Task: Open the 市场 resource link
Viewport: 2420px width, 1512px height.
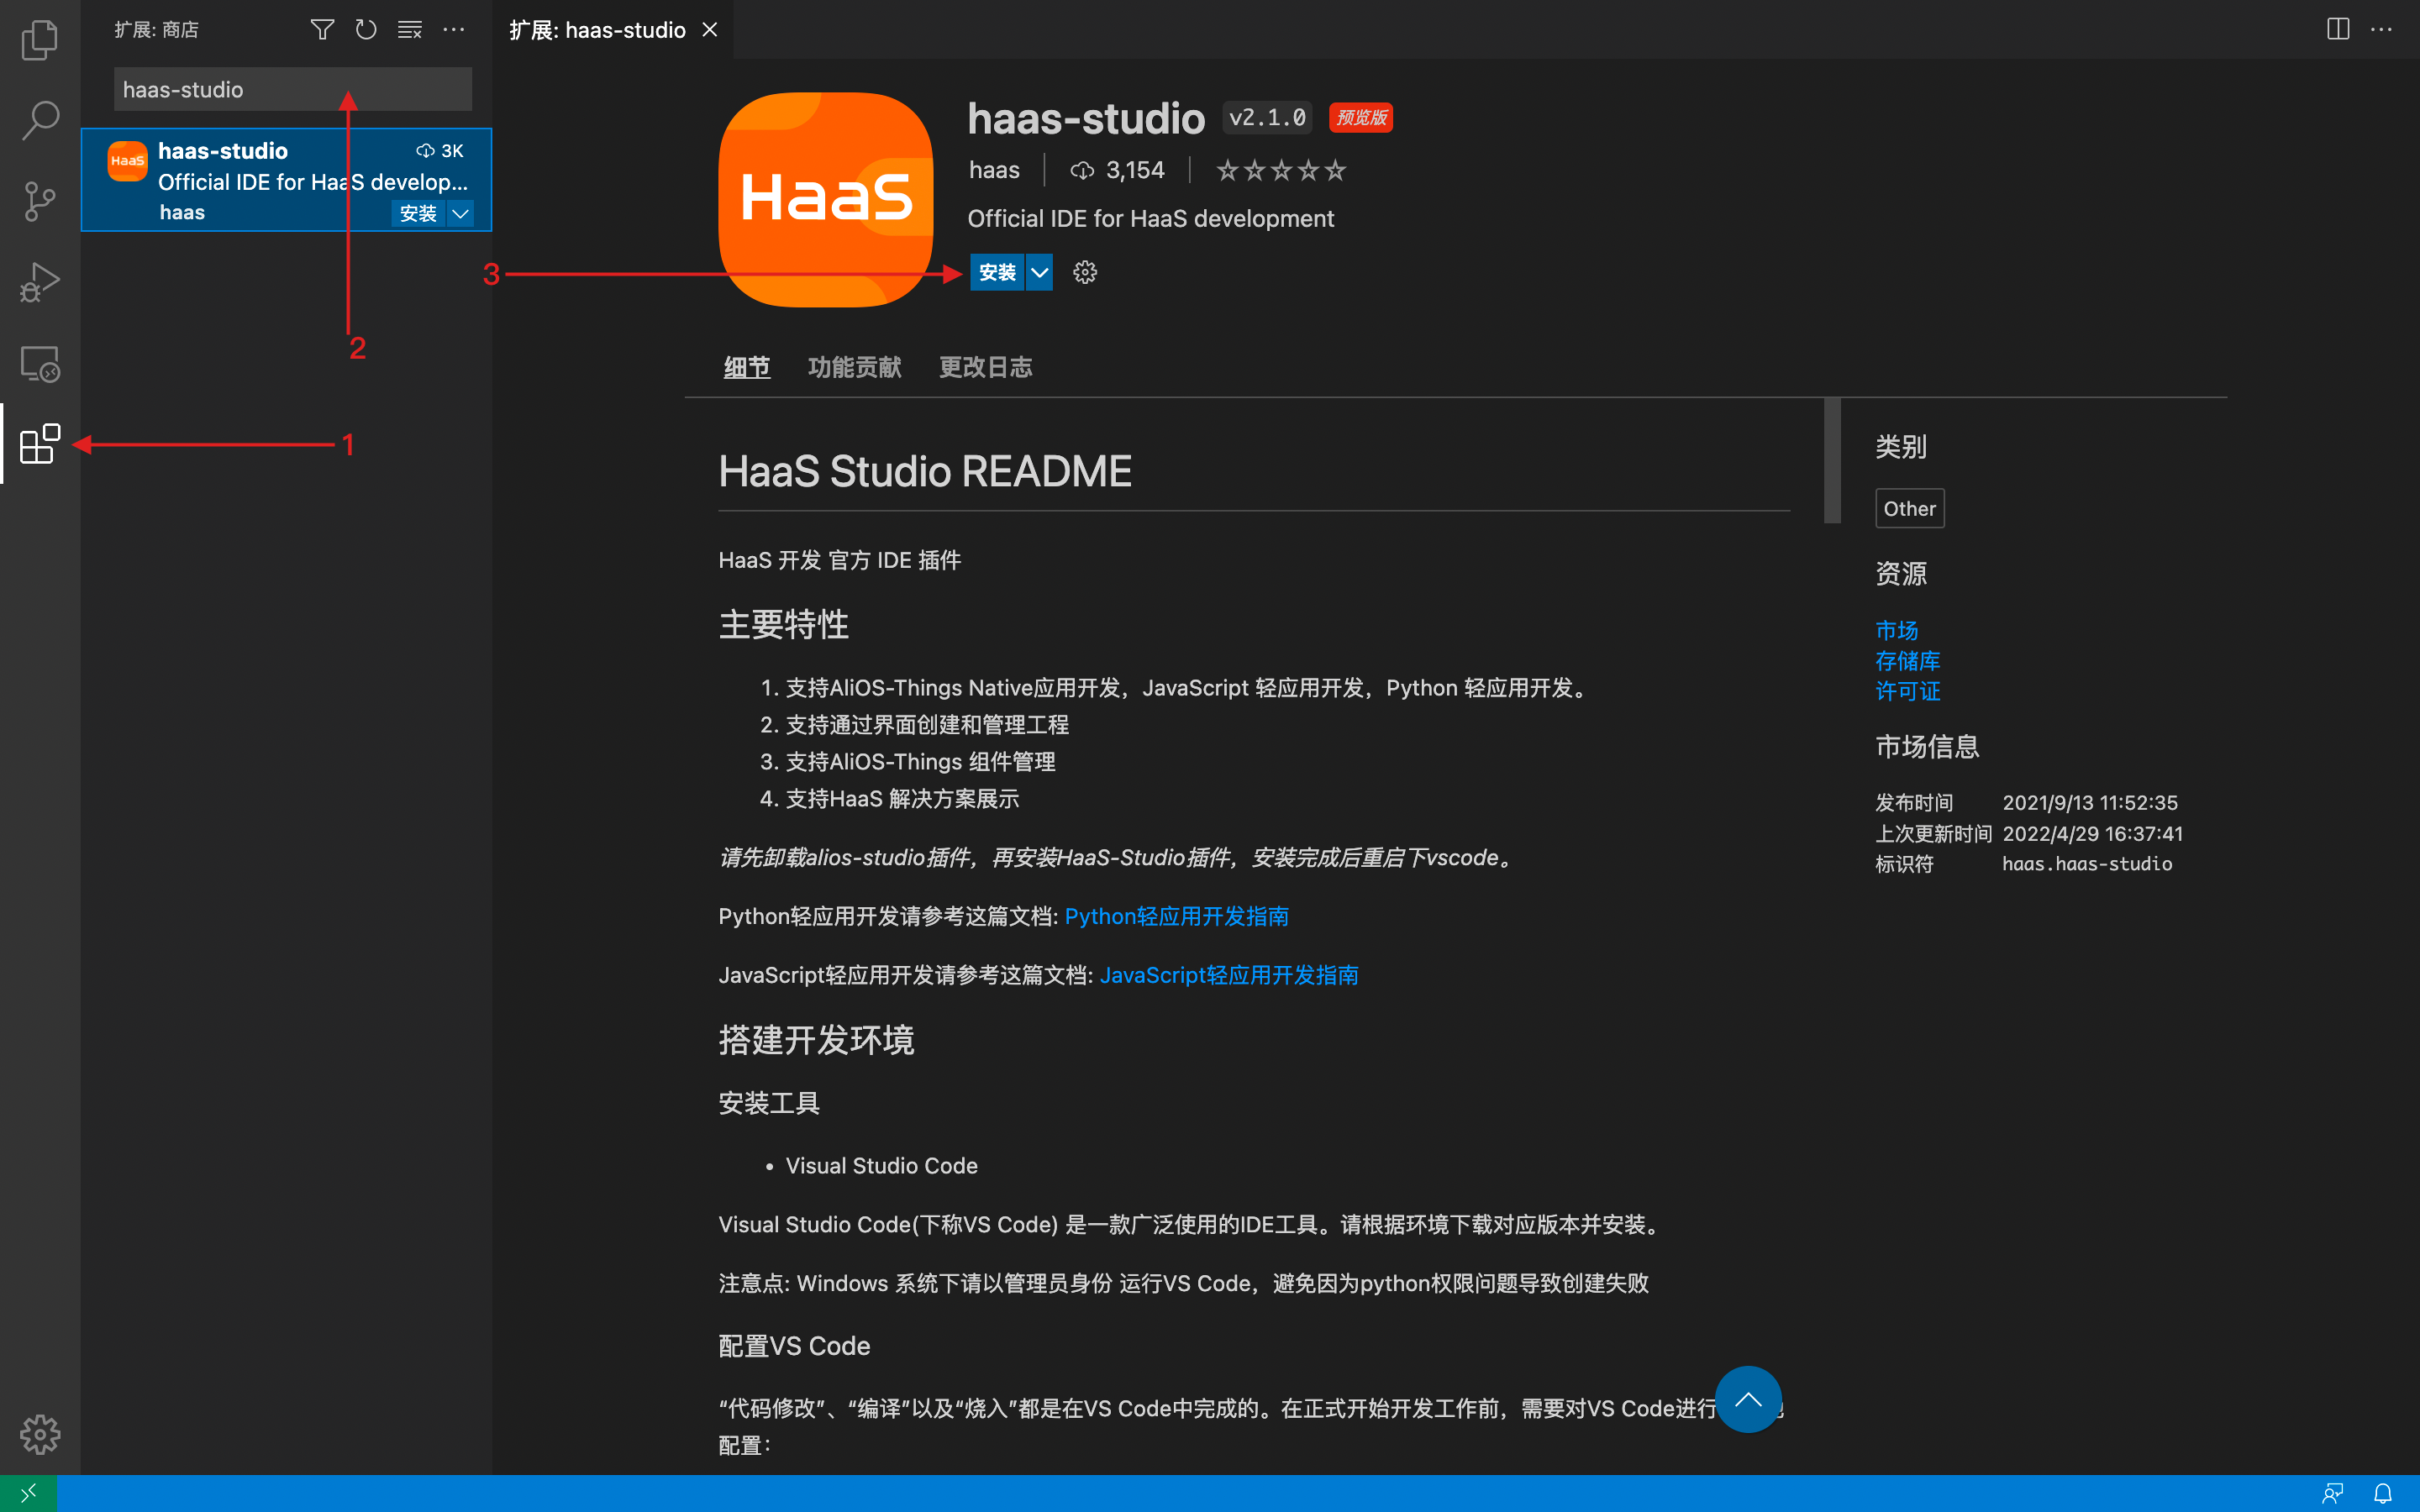Action: click(x=1896, y=630)
